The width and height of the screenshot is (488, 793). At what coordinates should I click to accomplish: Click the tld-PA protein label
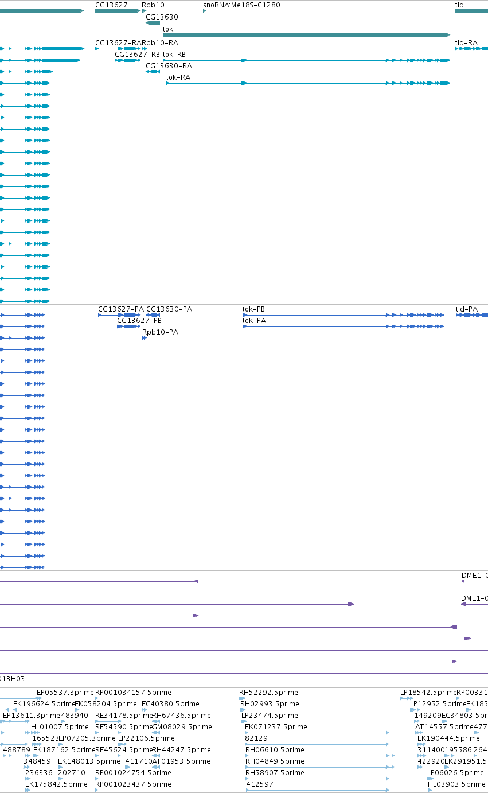coord(466,309)
